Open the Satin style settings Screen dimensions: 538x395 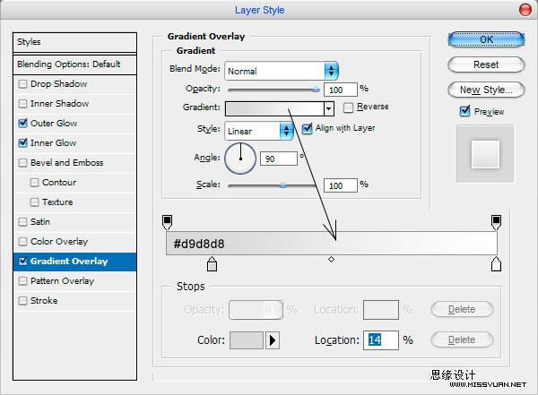tap(40, 222)
